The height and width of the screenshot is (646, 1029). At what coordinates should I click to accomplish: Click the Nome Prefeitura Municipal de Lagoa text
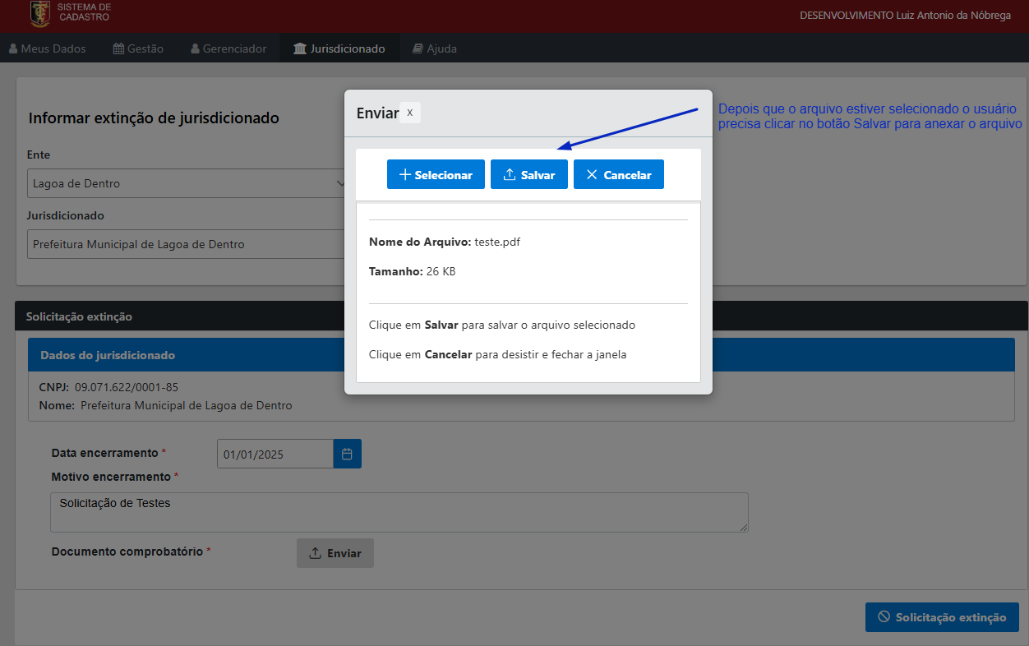(187, 405)
